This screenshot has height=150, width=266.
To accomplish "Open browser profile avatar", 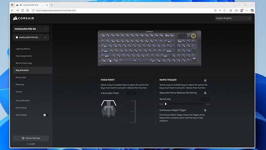I will click(x=242, y=11).
